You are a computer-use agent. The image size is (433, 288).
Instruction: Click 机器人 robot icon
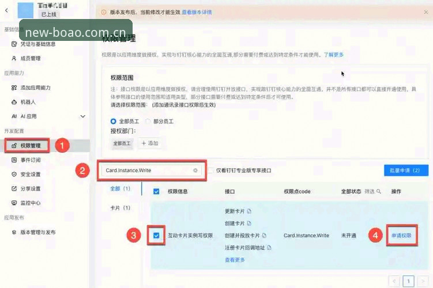(x=14, y=102)
